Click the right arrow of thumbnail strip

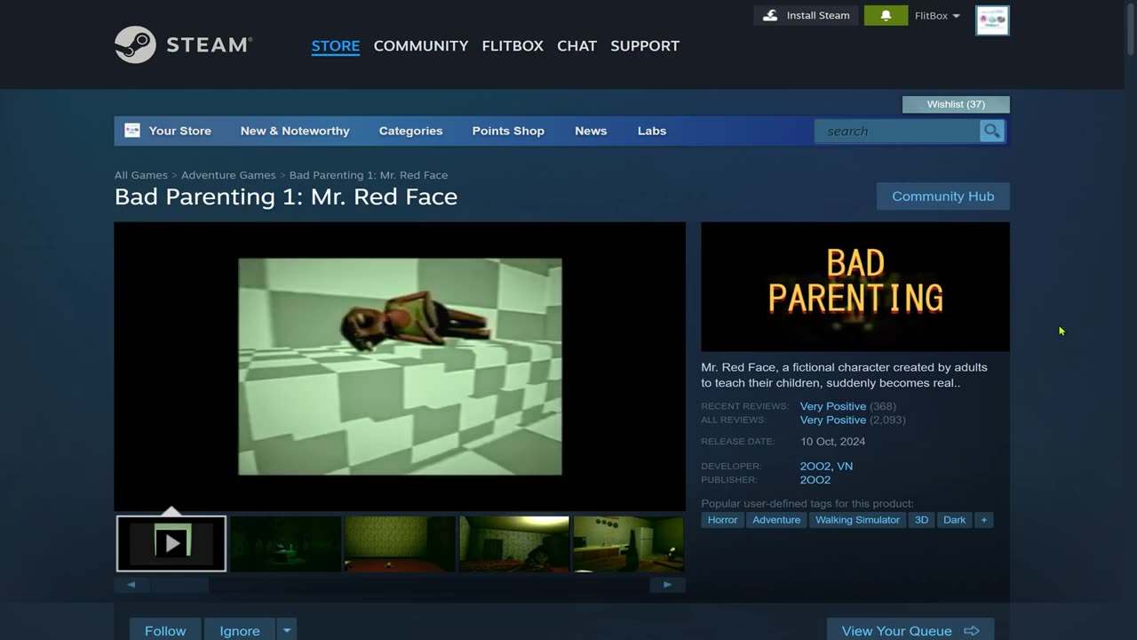[x=667, y=584]
